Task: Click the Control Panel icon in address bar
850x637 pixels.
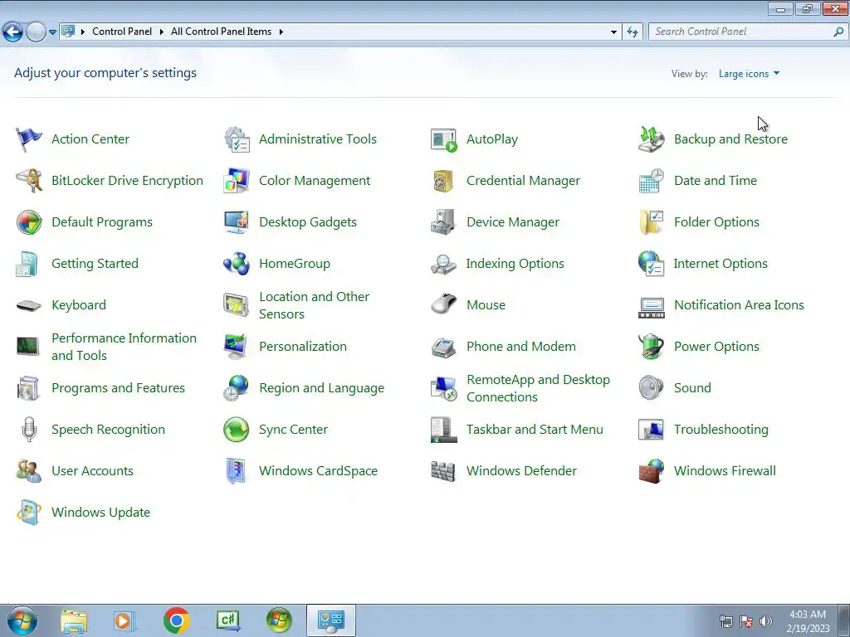Action: pos(68,32)
